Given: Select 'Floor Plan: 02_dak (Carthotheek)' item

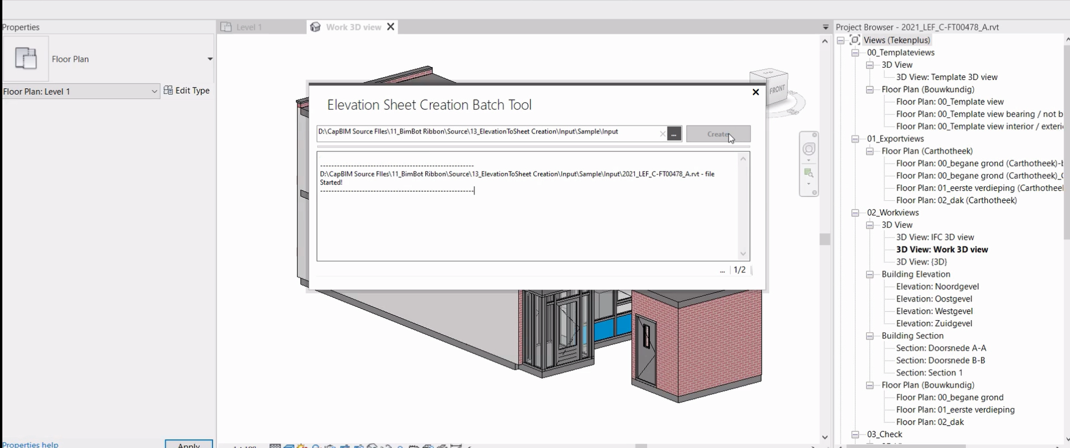Looking at the screenshot, I should coord(956,200).
